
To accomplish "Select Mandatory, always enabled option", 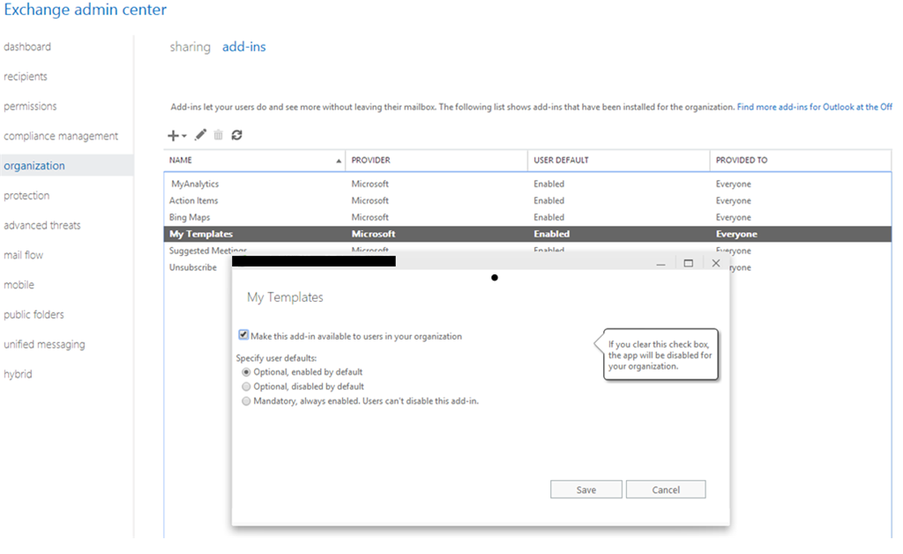I will pyautogui.click(x=247, y=401).
